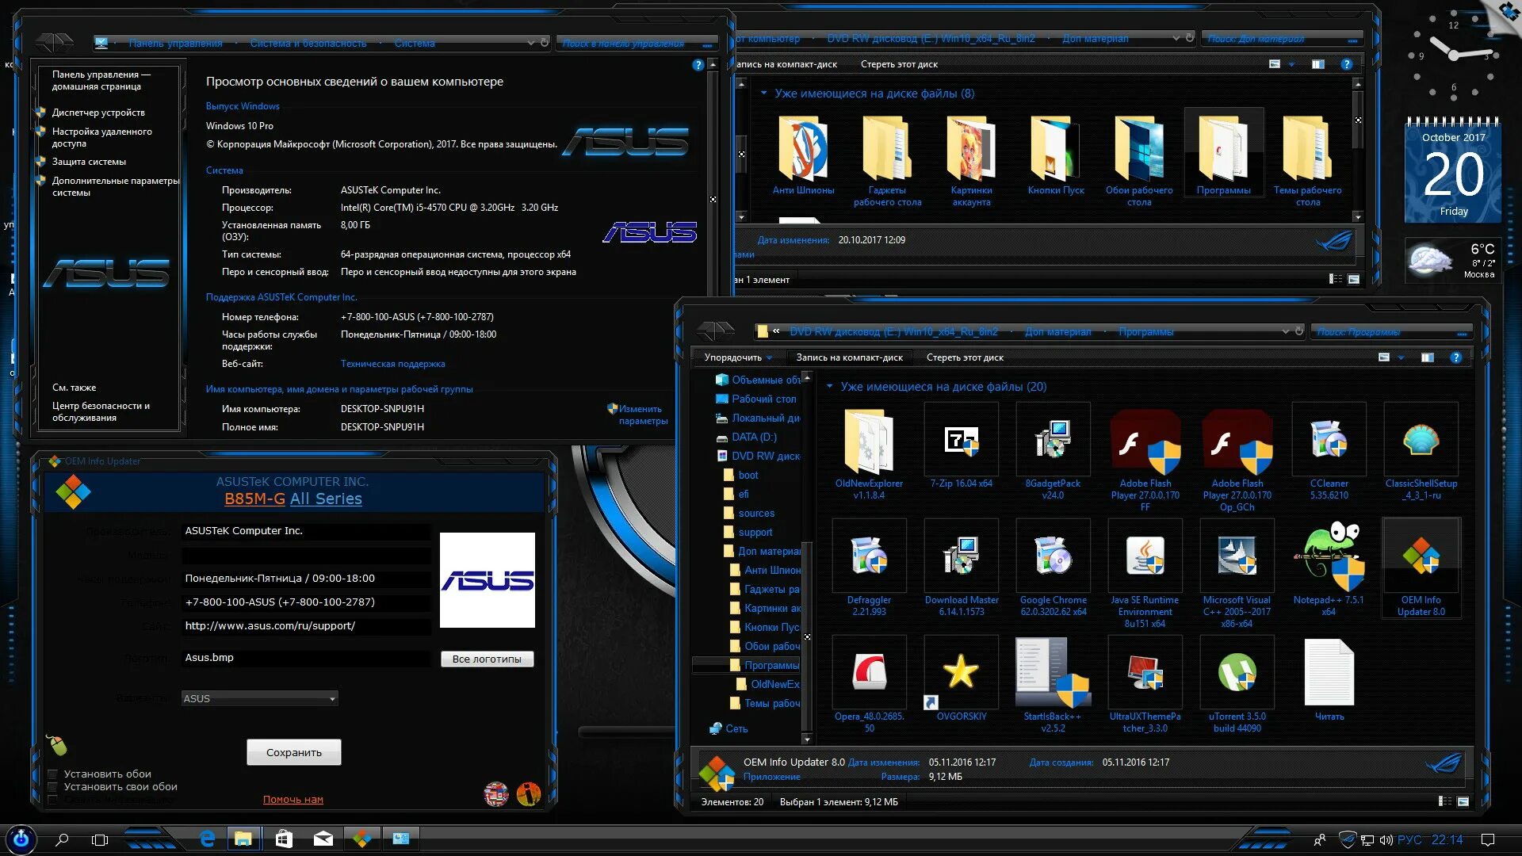Collapse the 'Уже имеющиеся на диске файлы (8)' group

[764, 94]
